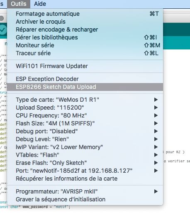Expand Type de carte submenu
Viewport: 190px width, 213px height.
85,100
